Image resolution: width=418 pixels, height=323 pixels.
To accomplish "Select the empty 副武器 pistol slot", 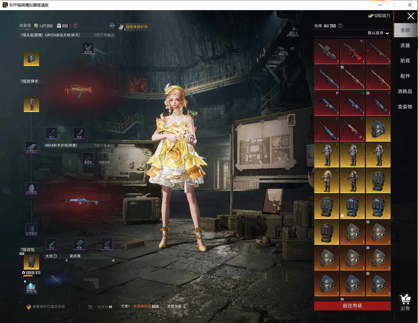I will tap(91, 283).
